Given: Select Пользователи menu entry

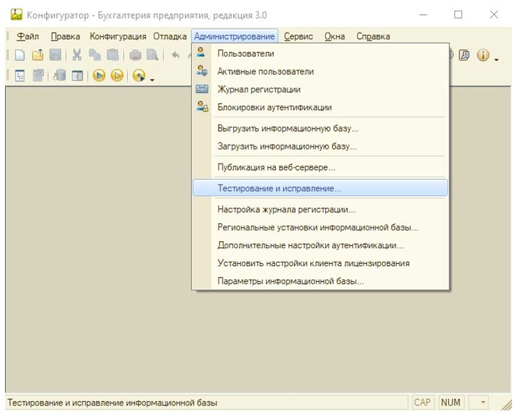Looking at the screenshot, I should pos(320,53).
